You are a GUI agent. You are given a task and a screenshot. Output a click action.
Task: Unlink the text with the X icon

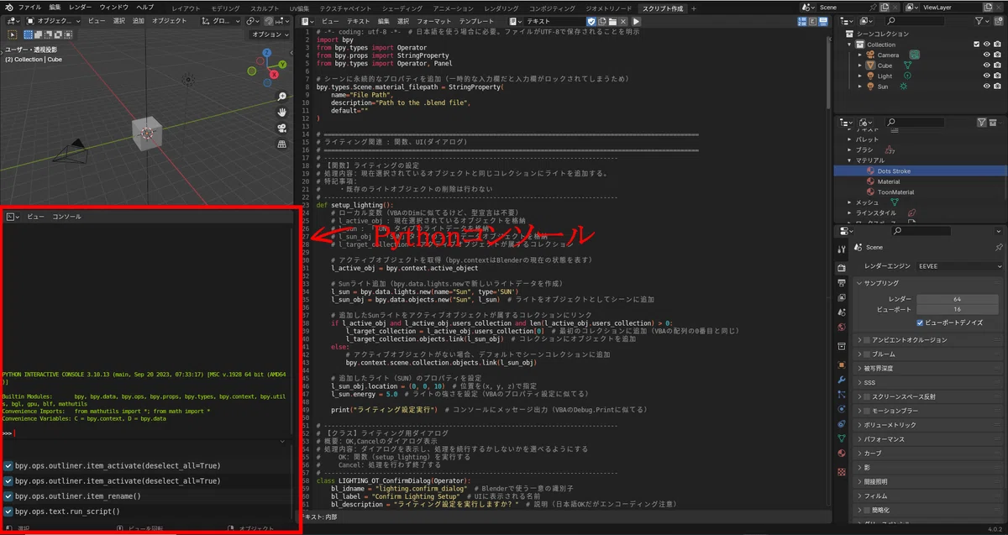click(x=623, y=21)
